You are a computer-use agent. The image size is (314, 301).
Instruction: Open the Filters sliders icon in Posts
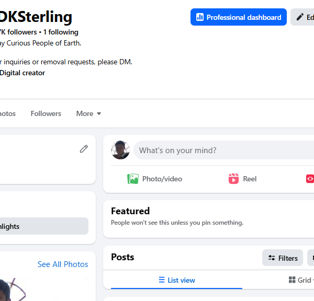tap(272, 258)
